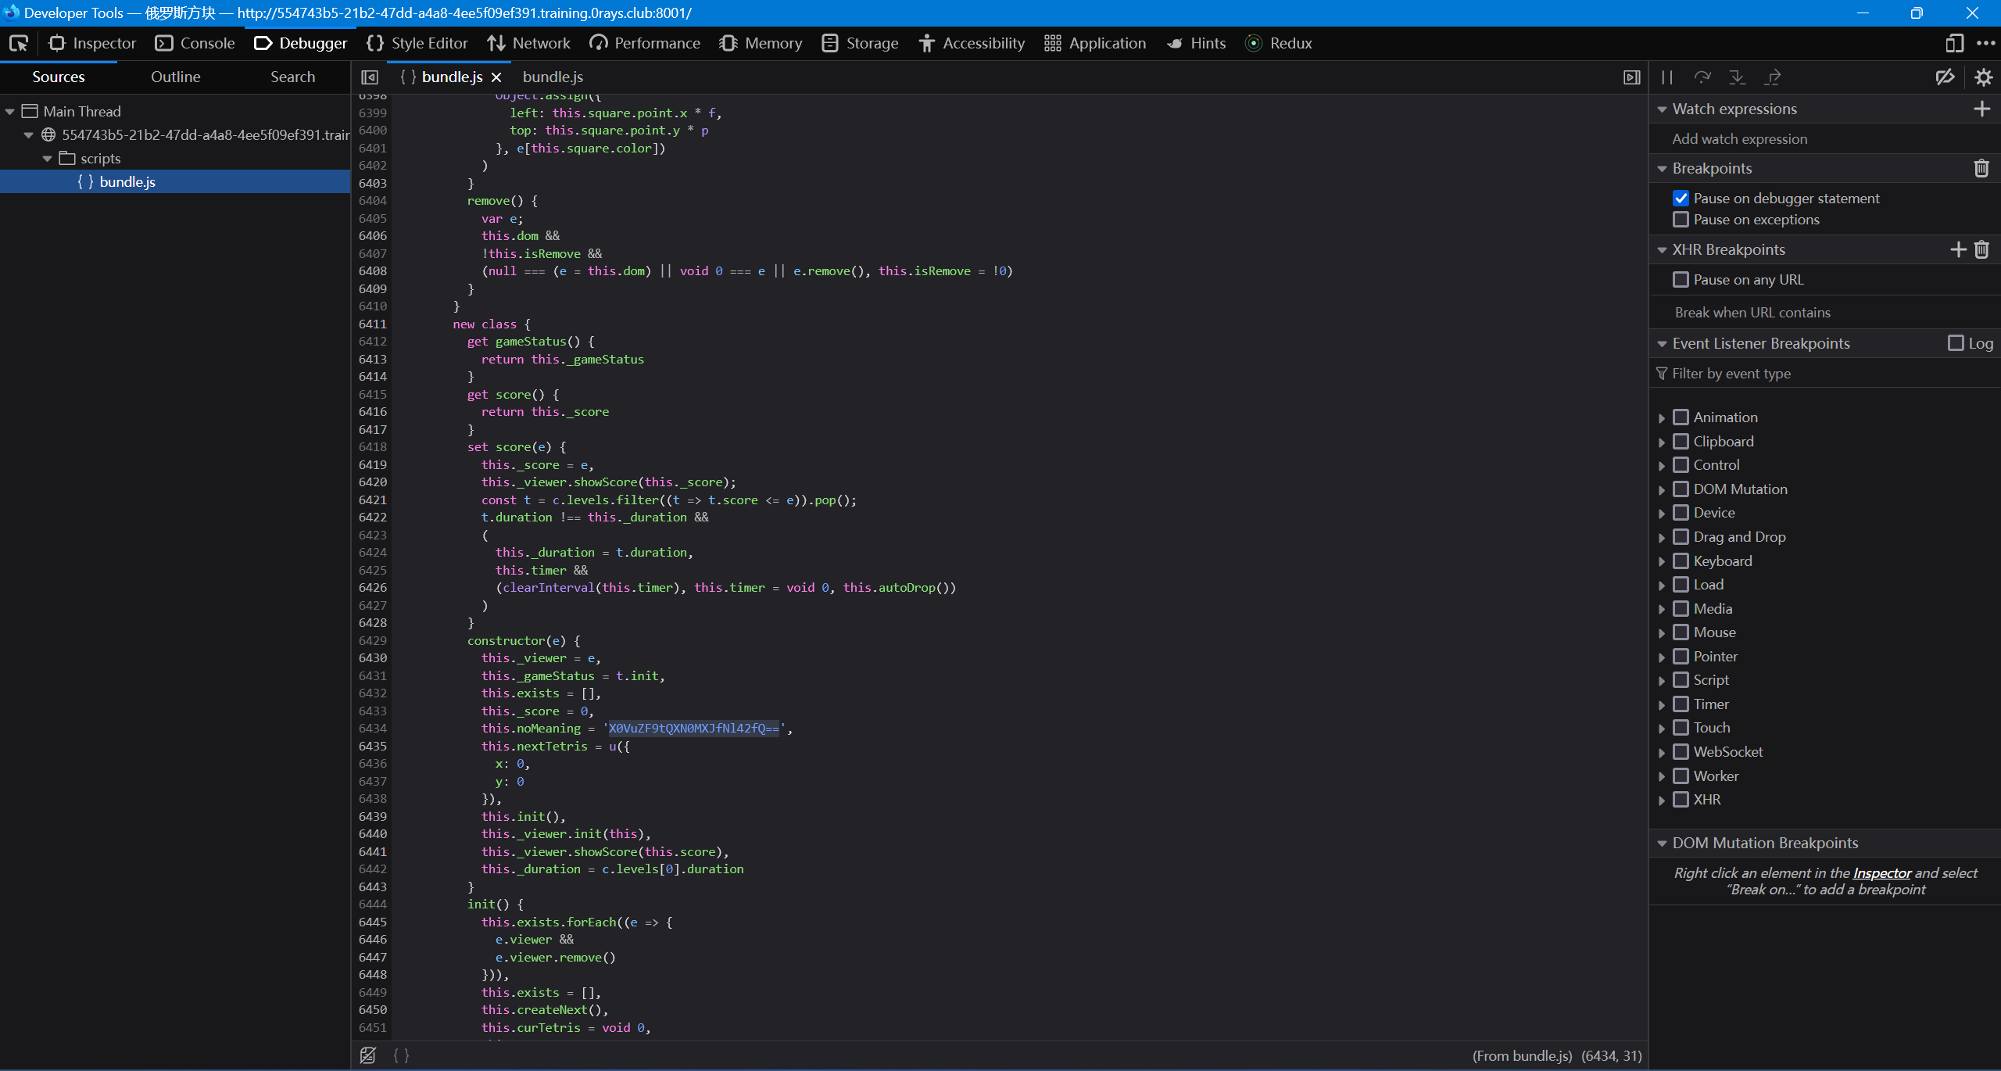The height and width of the screenshot is (1071, 2001).
Task: Add a new watch expression plus icon
Action: [1981, 109]
